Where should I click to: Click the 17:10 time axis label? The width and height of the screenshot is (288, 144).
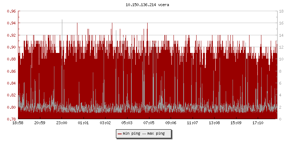pos(258,123)
